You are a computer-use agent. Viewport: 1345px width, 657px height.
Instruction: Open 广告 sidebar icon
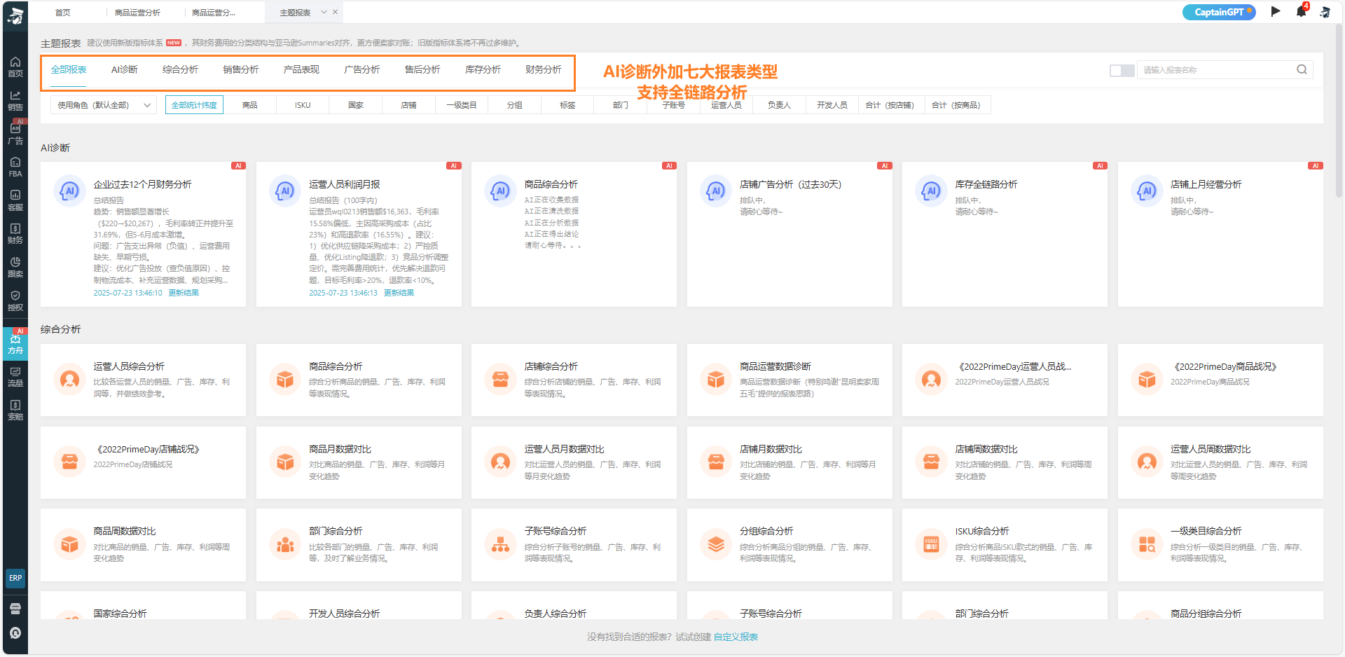coord(15,134)
